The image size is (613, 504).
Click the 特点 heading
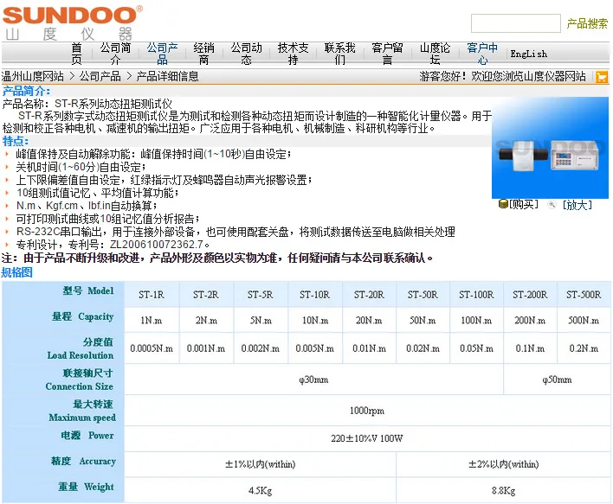point(16,141)
